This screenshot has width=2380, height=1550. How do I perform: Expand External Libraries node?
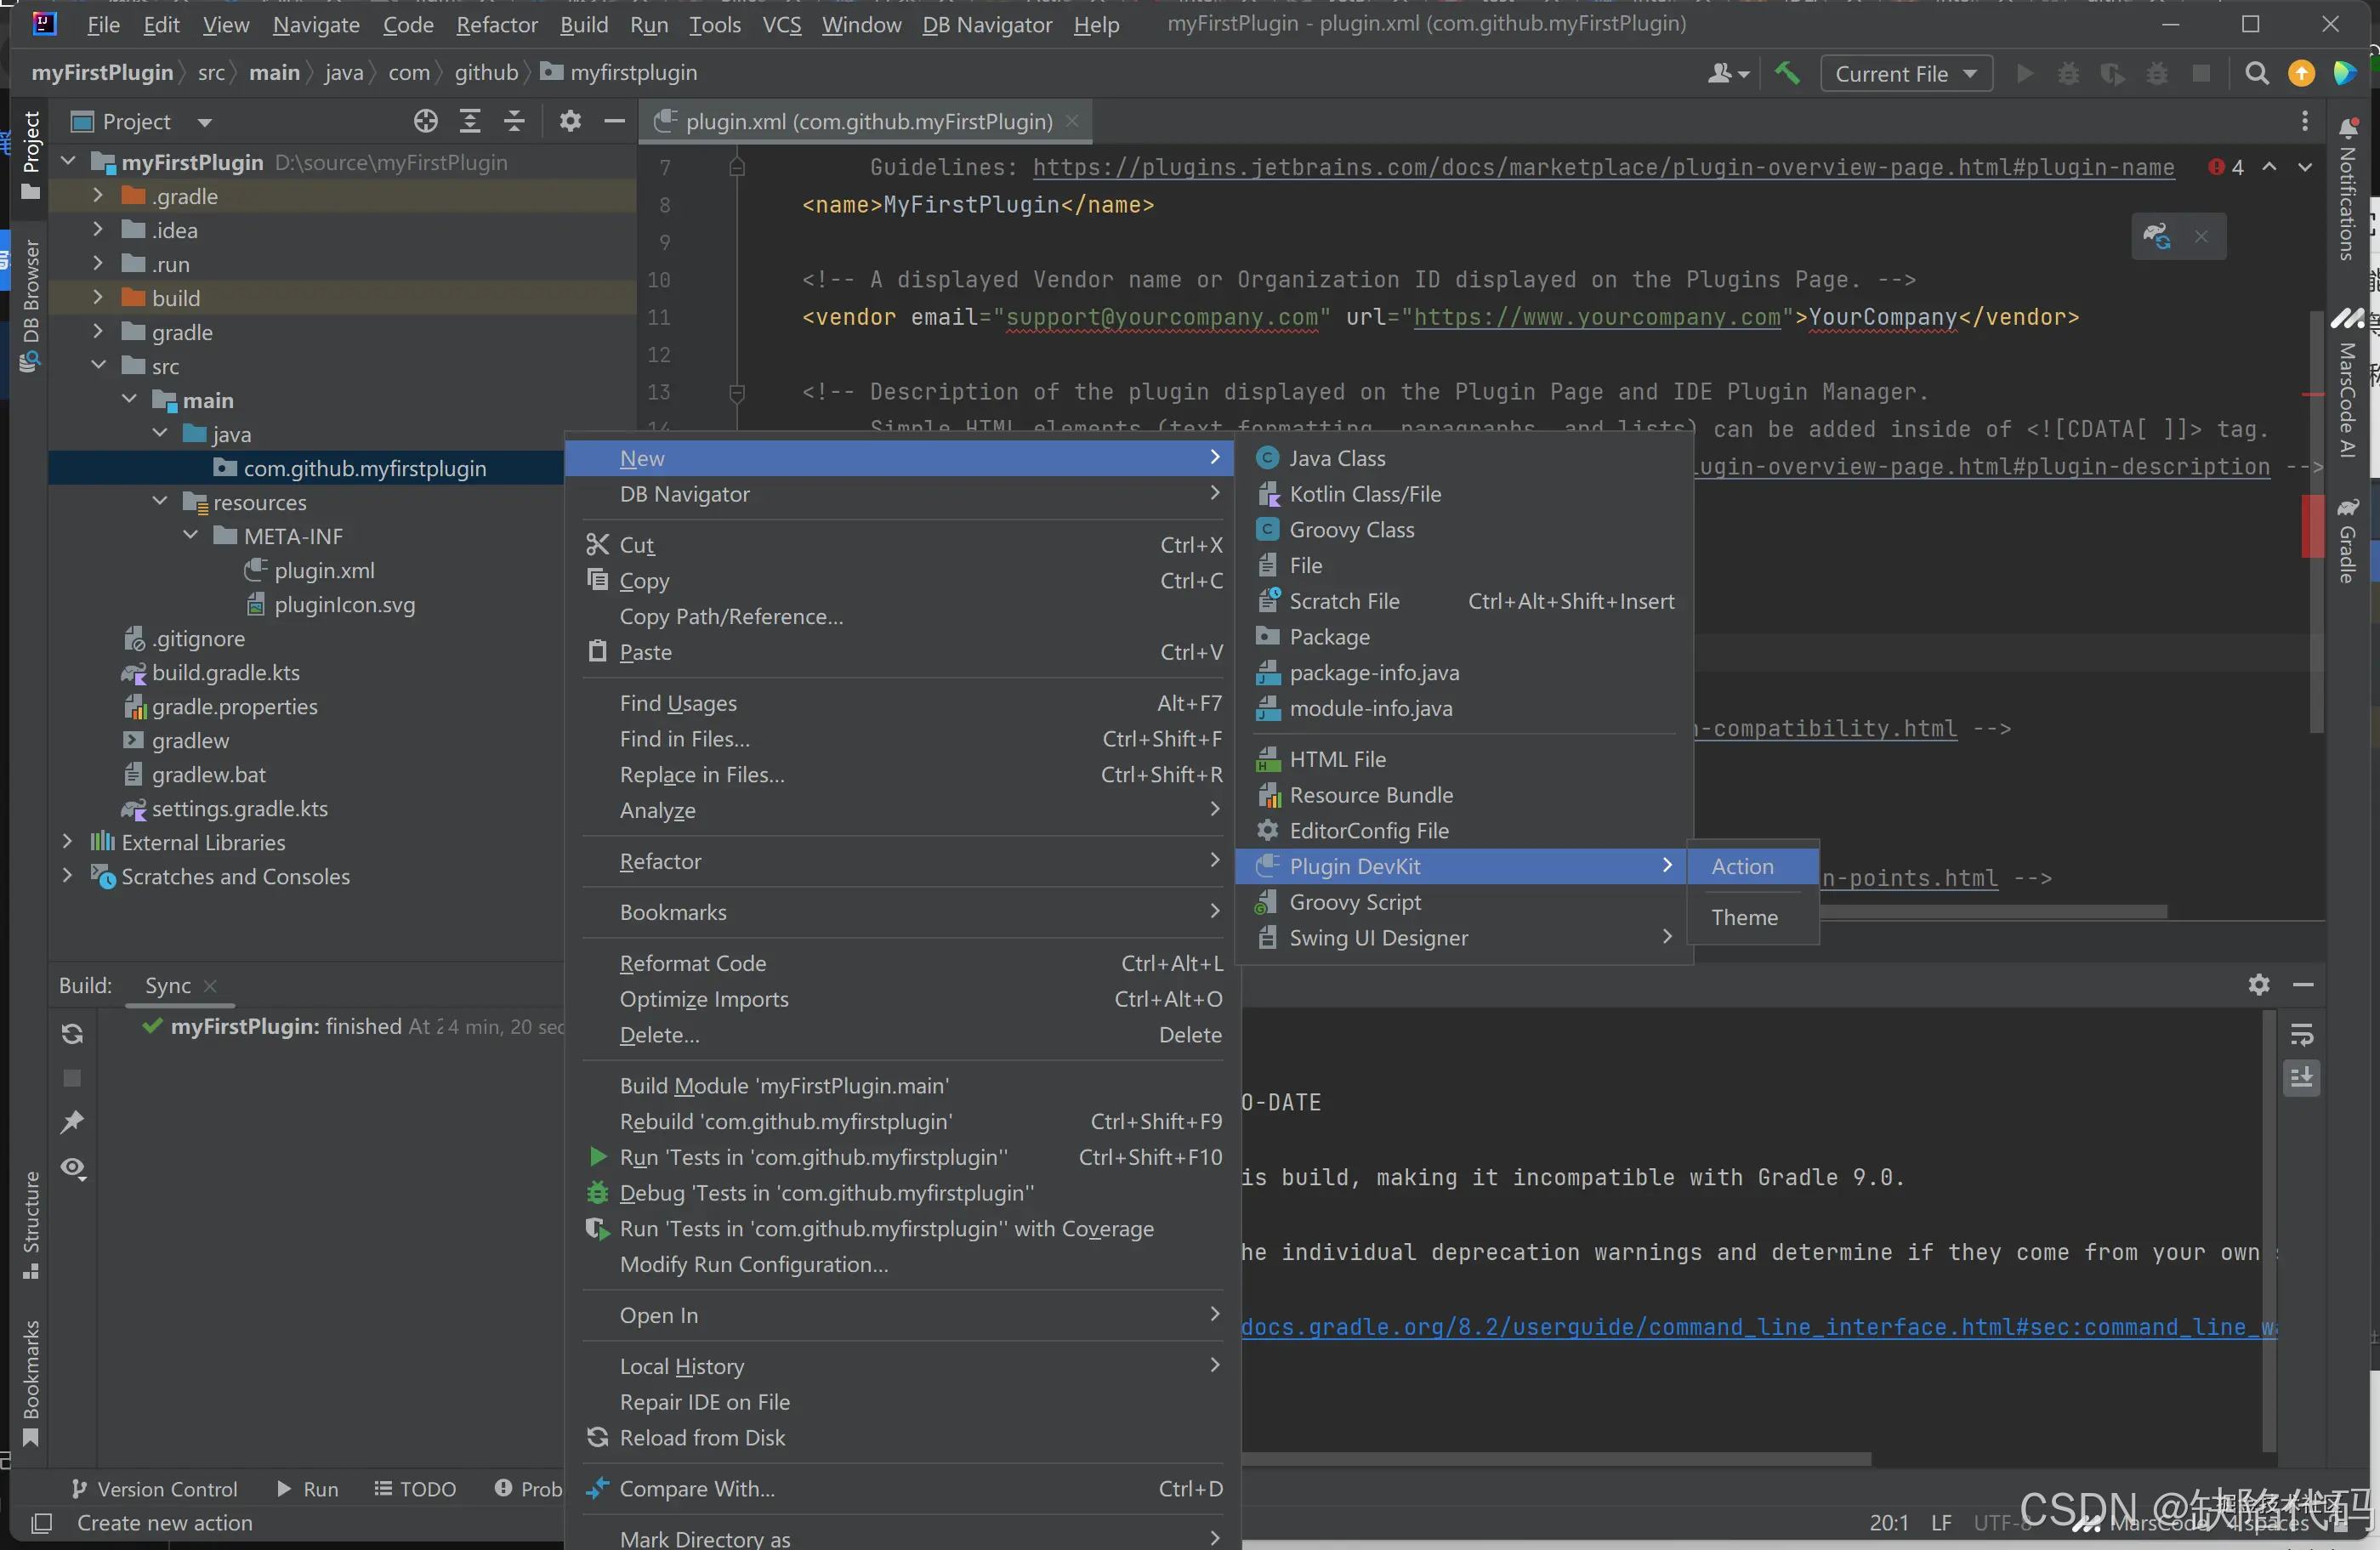[67, 842]
